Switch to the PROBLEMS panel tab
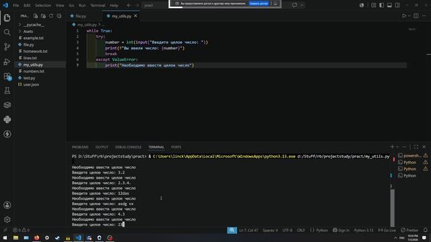Viewport: 431px width, 242px height. click(80, 147)
